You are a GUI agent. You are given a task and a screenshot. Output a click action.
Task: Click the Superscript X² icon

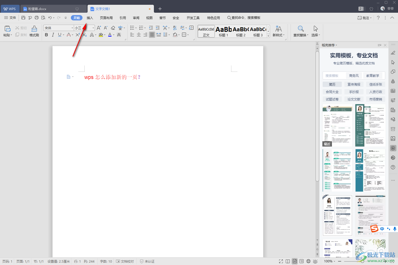pos(78,35)
